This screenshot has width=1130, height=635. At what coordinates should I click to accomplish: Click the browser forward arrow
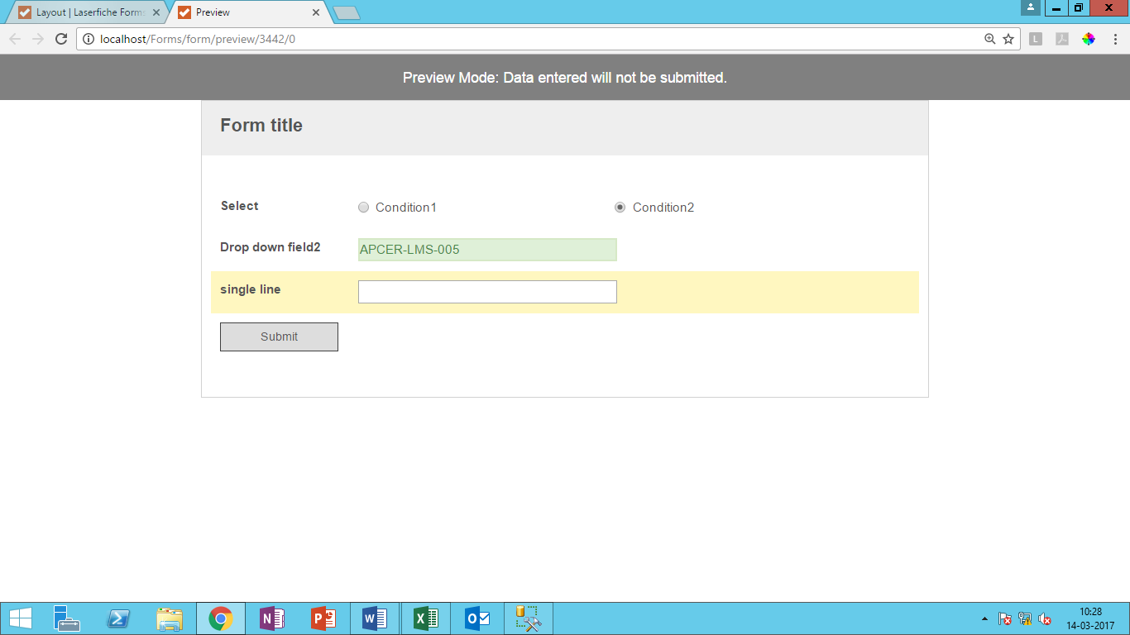[38, 39]
